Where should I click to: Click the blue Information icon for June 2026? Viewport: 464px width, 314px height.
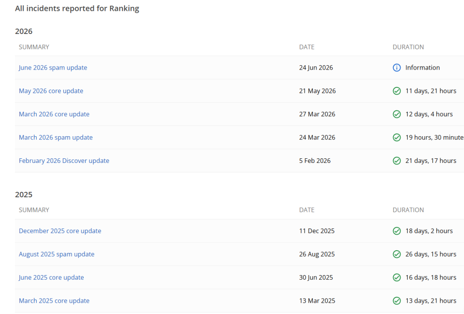coord(396,68)
